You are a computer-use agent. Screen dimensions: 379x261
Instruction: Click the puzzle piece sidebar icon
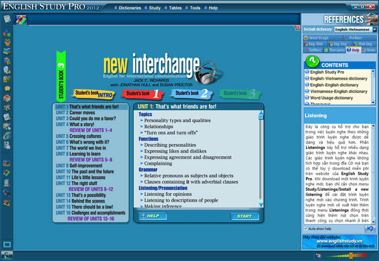pyautogui.click(x=6, y=88)
